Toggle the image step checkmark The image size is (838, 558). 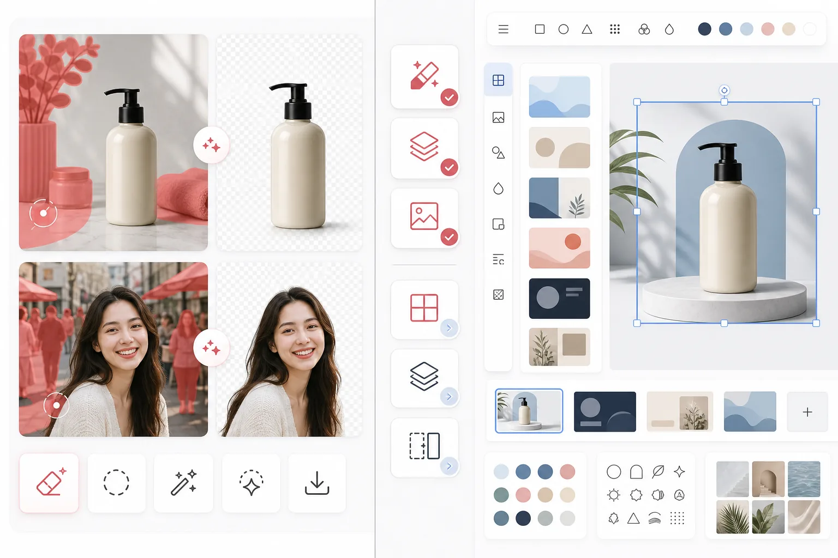(x=449, y=237)
